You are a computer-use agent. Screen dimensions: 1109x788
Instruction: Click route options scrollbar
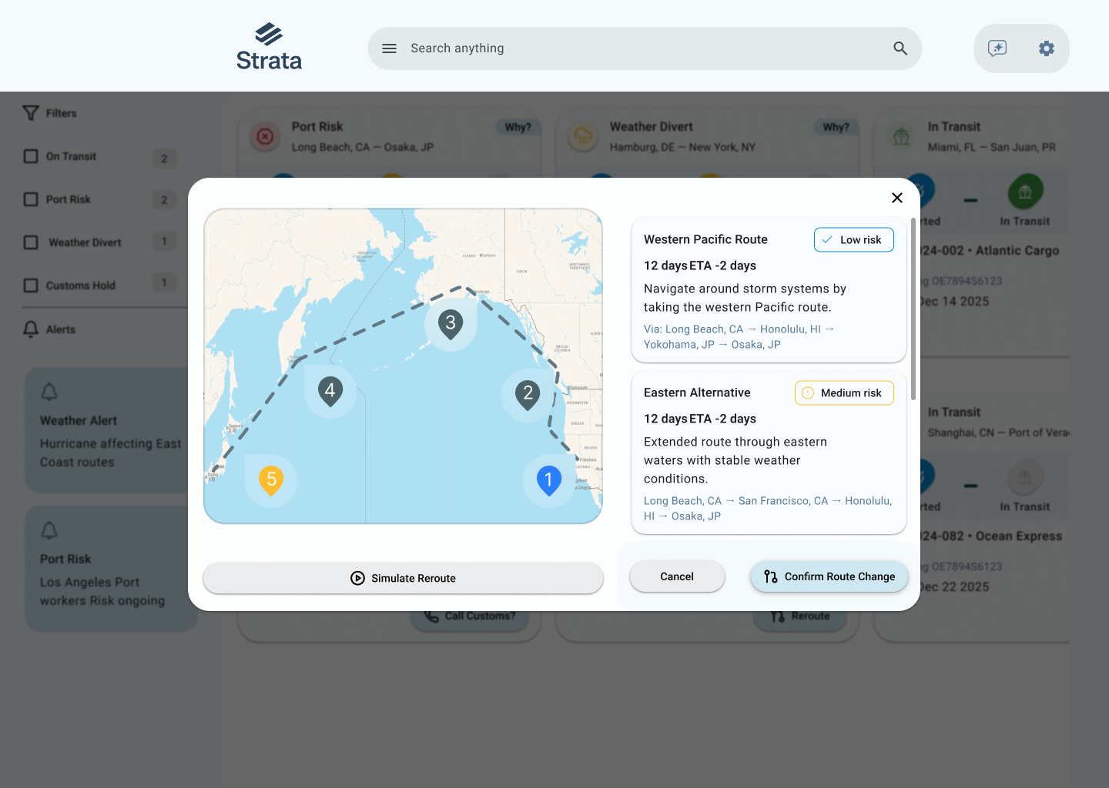point(913,309)
